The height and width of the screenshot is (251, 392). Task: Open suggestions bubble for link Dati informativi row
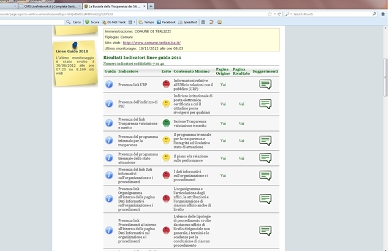pos(265,175)
